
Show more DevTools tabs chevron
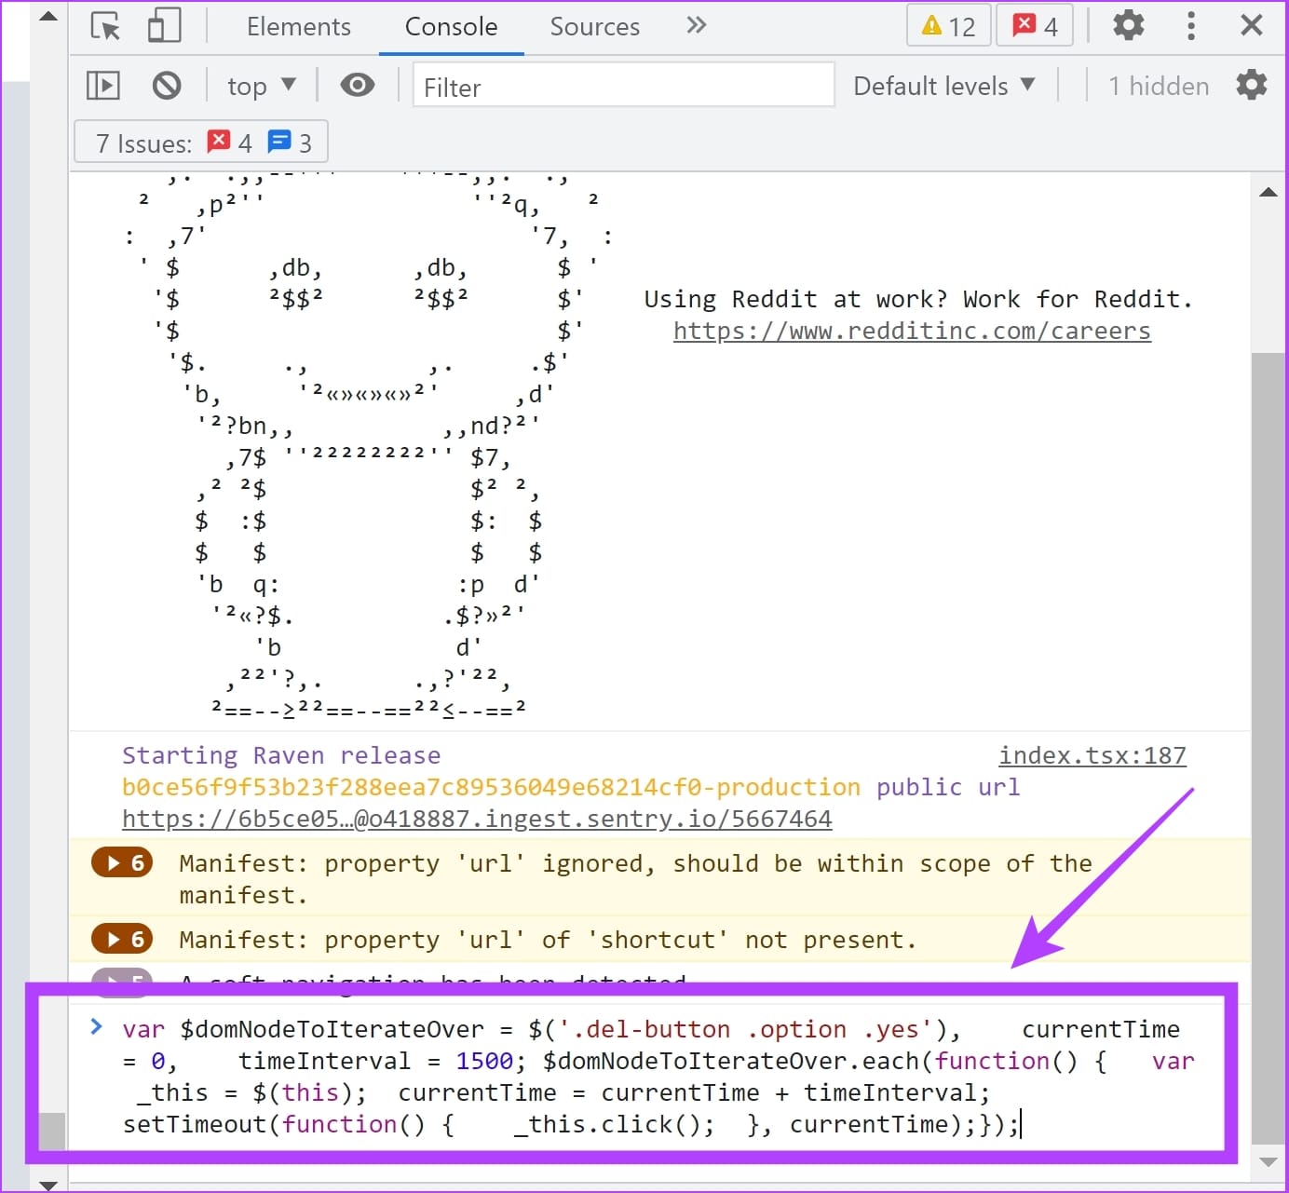[x=697, y=25]
